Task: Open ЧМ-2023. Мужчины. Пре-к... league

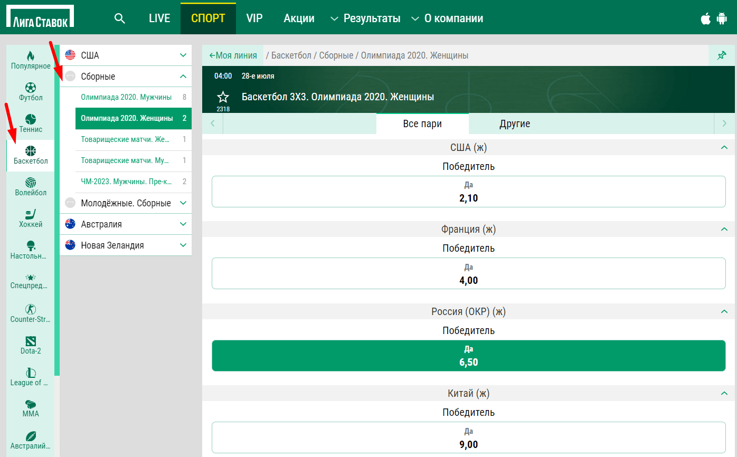Action: coord(134,182)
